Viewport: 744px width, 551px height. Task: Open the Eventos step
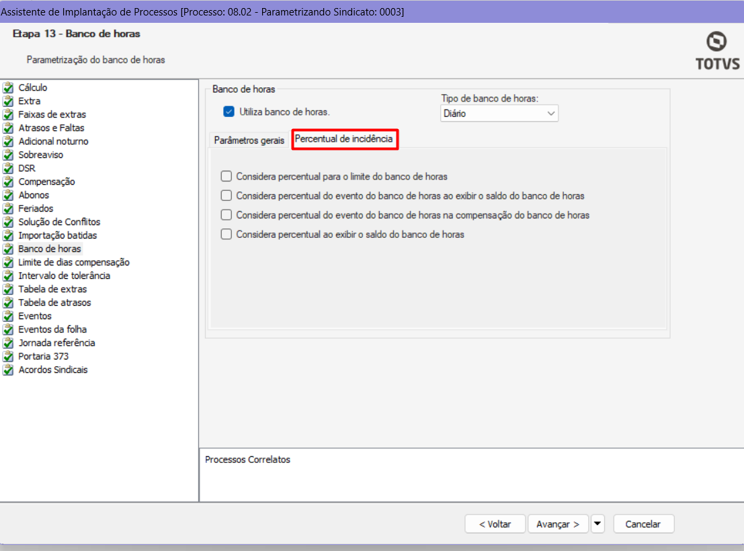click(x=35, y=316)
